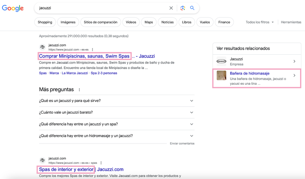
Task: Expand question about hidromasaje versus jacuzzi
Action: tap(117, 136)
